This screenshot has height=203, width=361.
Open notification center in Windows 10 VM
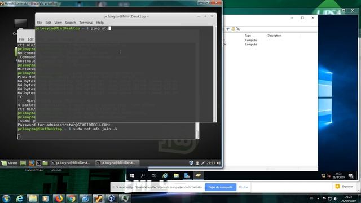click(351, 176)
